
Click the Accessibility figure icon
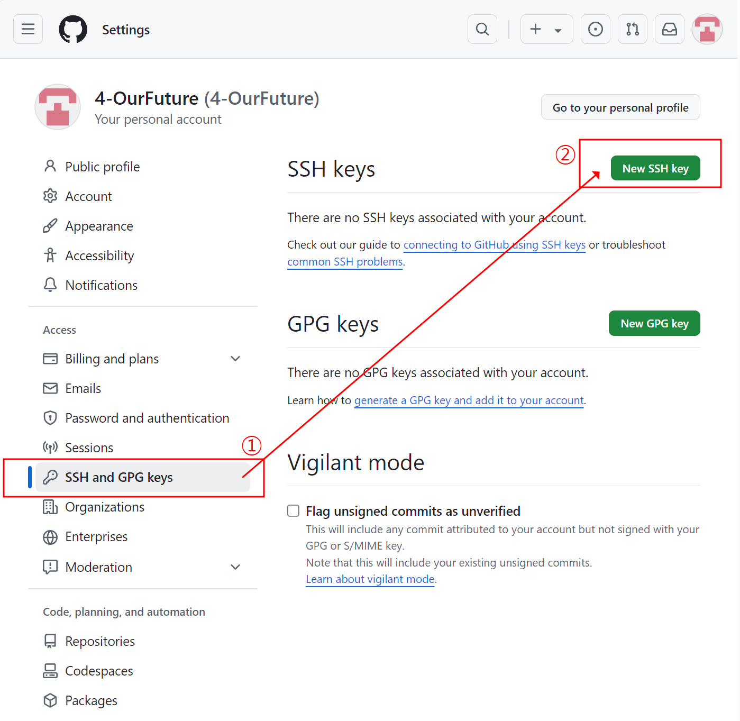click(x=50, y=255)
